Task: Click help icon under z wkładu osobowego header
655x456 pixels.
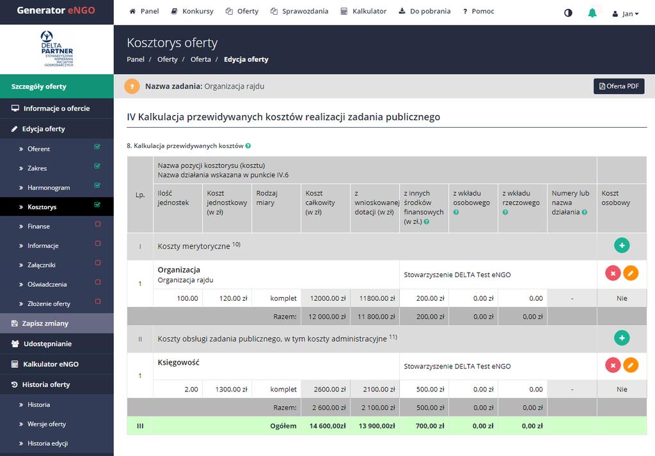Action: point(456,213)
